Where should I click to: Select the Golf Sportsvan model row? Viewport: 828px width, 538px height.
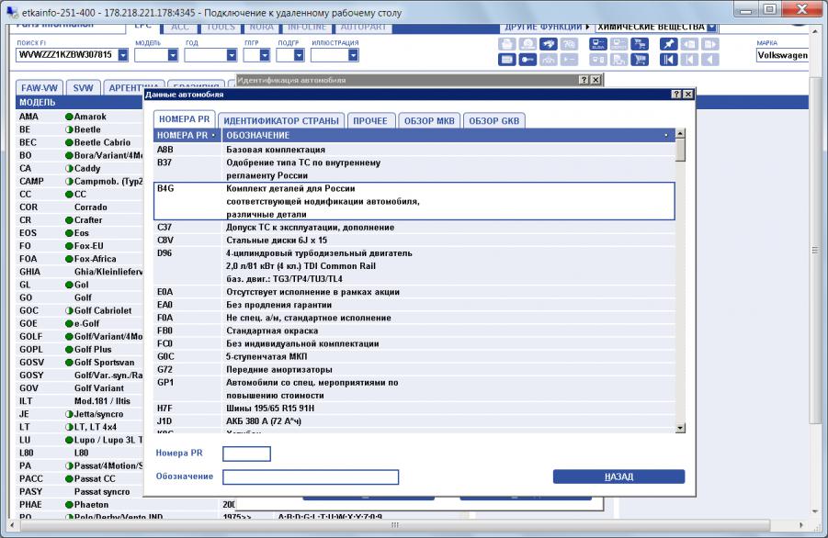click(x=80, y=363)
